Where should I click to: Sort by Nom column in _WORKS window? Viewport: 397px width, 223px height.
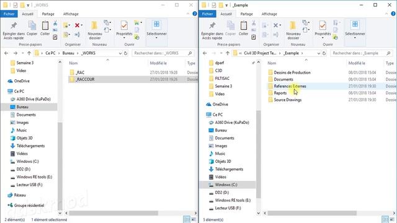pos(73,63)
